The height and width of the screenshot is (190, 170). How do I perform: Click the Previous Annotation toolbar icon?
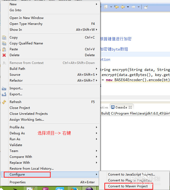click(x=106, y=7)
